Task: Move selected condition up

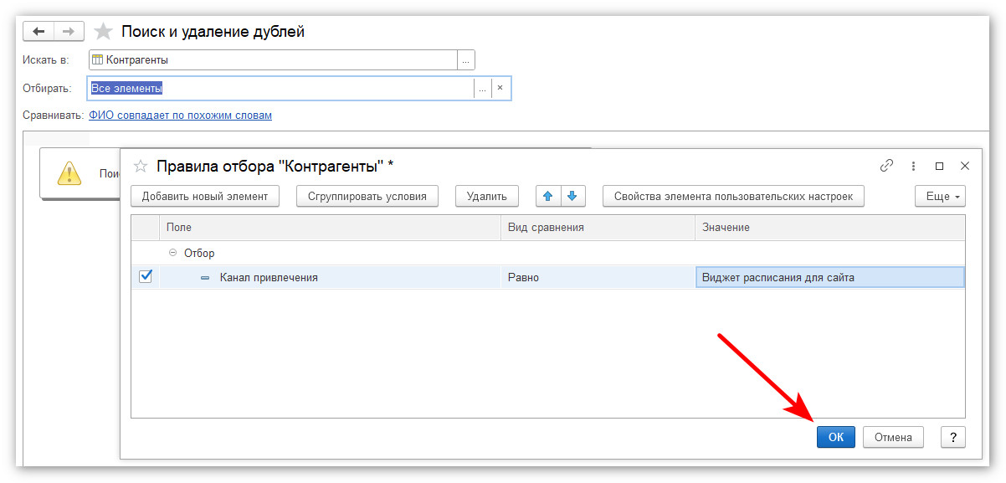Action: tap(548, 196)
